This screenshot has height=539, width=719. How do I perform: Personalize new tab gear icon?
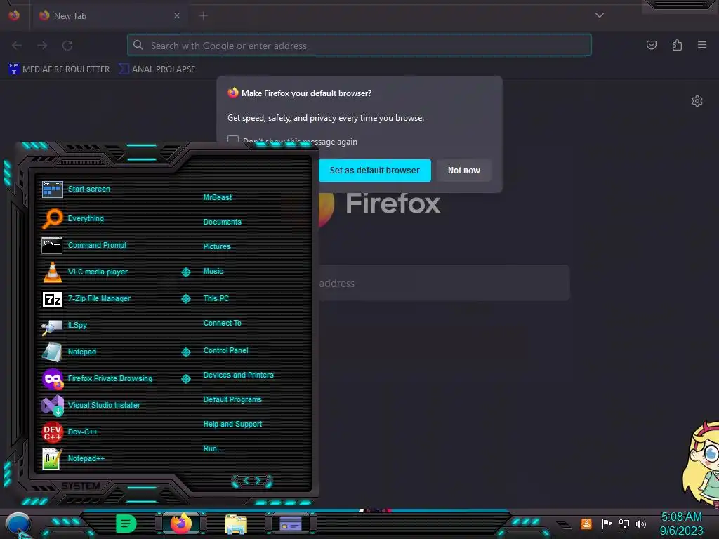tap(697, 101)
